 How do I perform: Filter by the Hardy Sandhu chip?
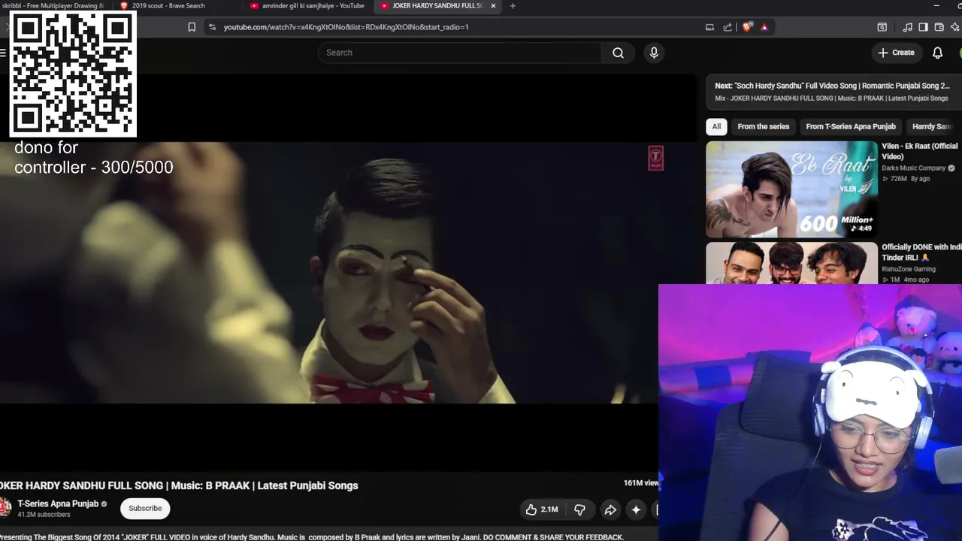pos(934,126)
